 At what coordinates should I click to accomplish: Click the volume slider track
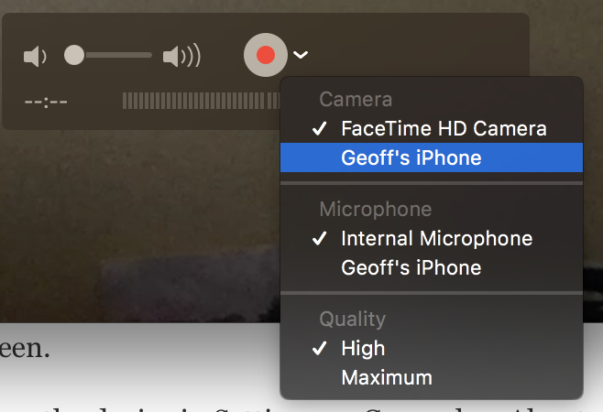pyautogui.click(x=108, y=55)
